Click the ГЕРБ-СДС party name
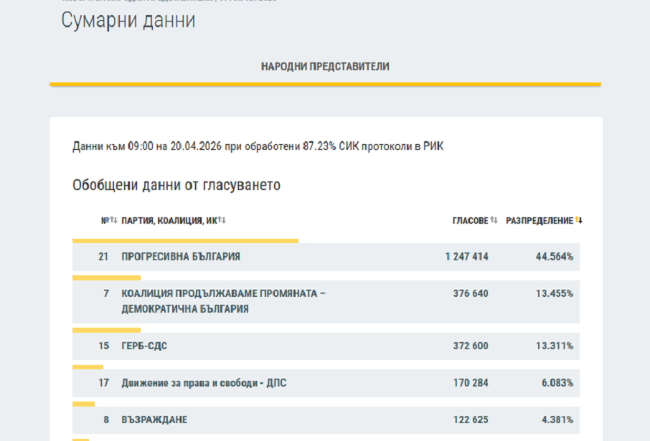This screenshot has height=441, width=650. coord(144,346)
